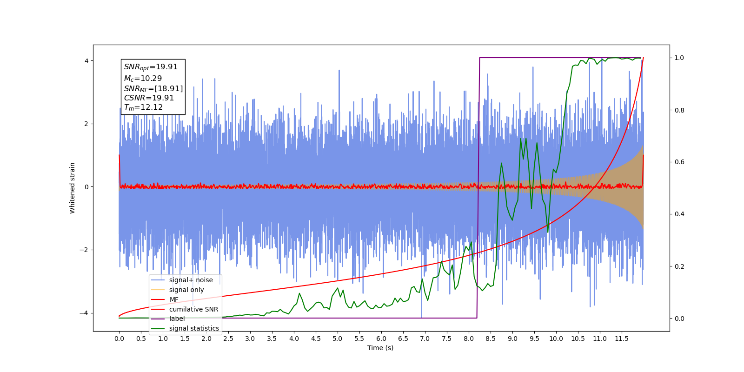The width and height of the screenshot is (744, 372).
Task: Click the left-axis tick labeled −4
Action: pyautogui.click(x=85, y=313)
